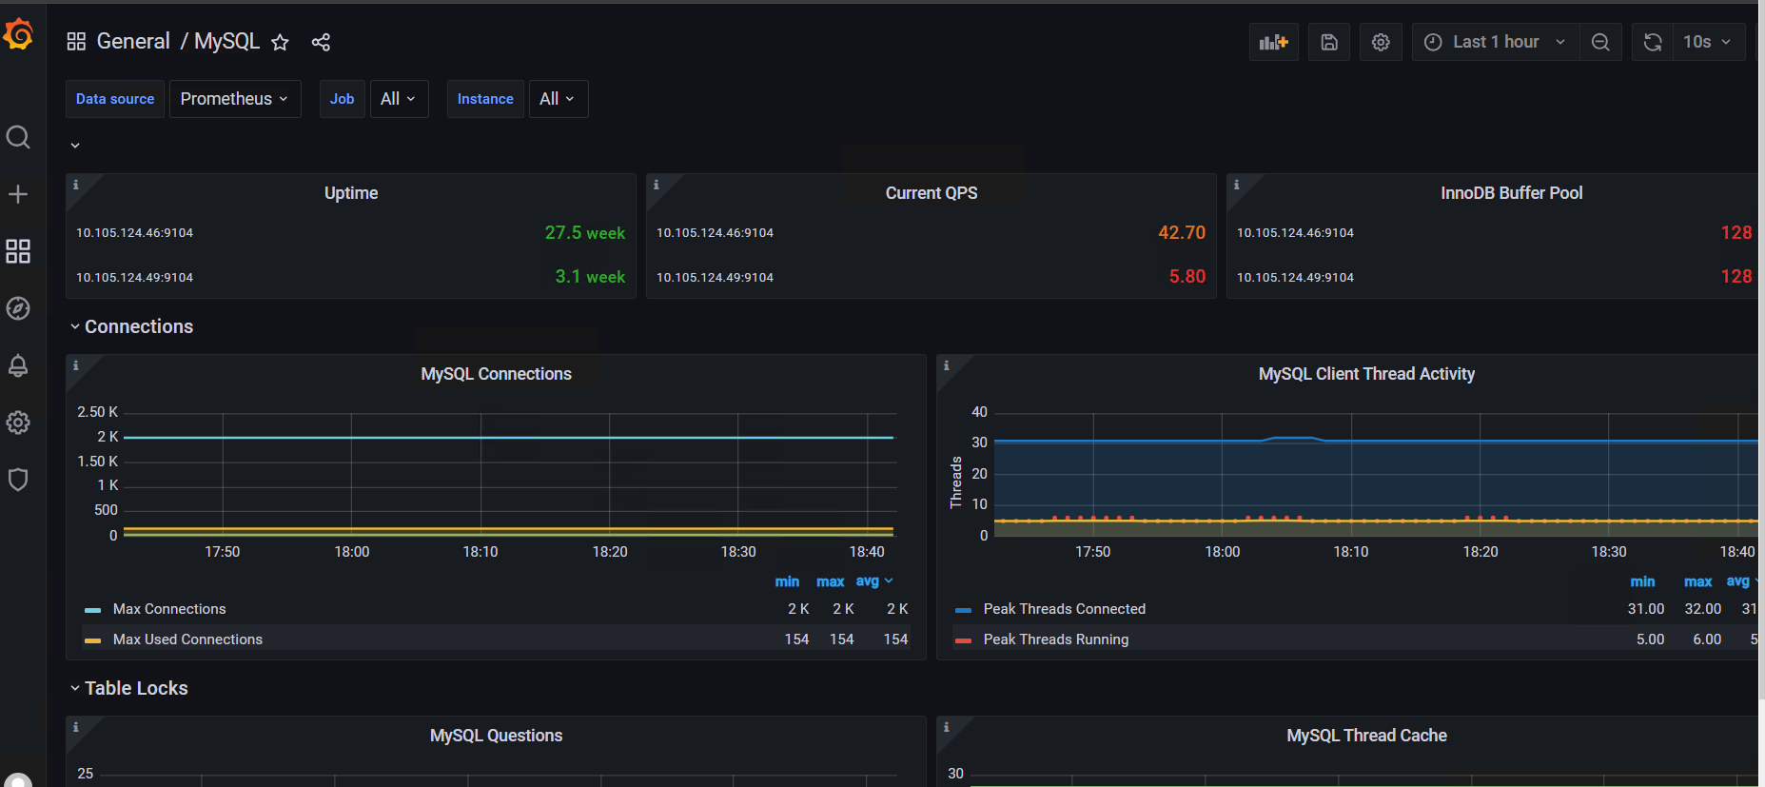Open the Last 1 hour time picker
Viewport: 1765px width, 787px height.
pyautogui.click(x=1495, y=42)
